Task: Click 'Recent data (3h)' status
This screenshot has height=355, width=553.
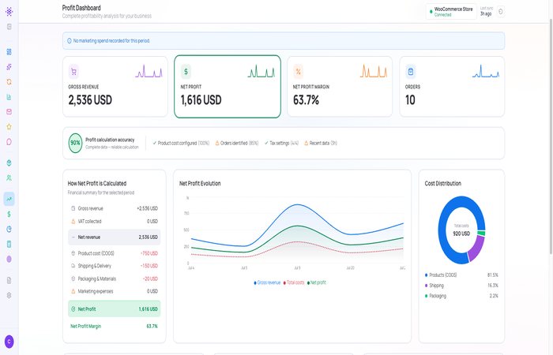Action: coord(321,143)
